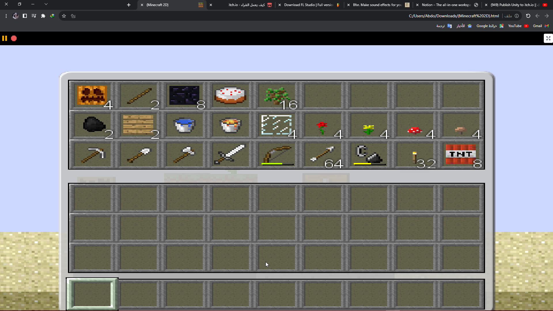Close the (Minecraft 2D) tab
553x311 pixels.
[142, 5]
